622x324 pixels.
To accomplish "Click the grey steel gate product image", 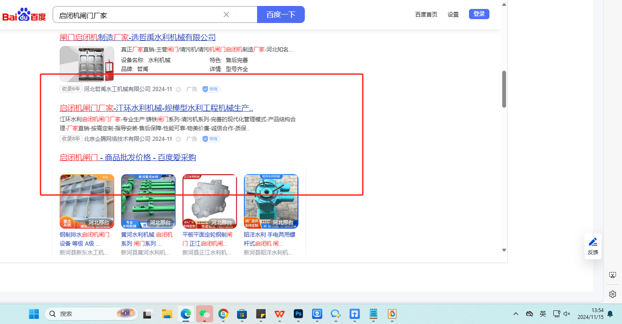I will [x=87, y=201].
